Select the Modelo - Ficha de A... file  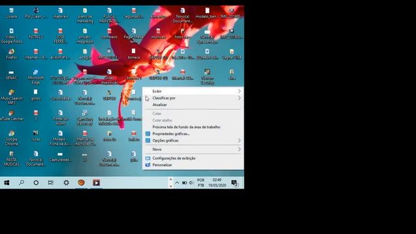tap(60, 138)
